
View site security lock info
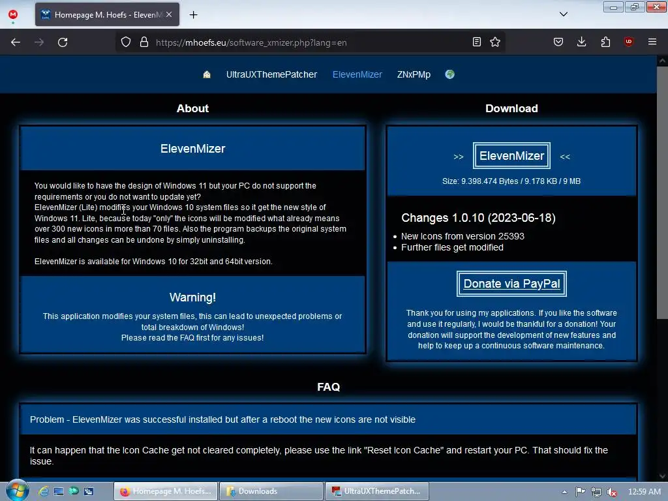click(144, 42)
